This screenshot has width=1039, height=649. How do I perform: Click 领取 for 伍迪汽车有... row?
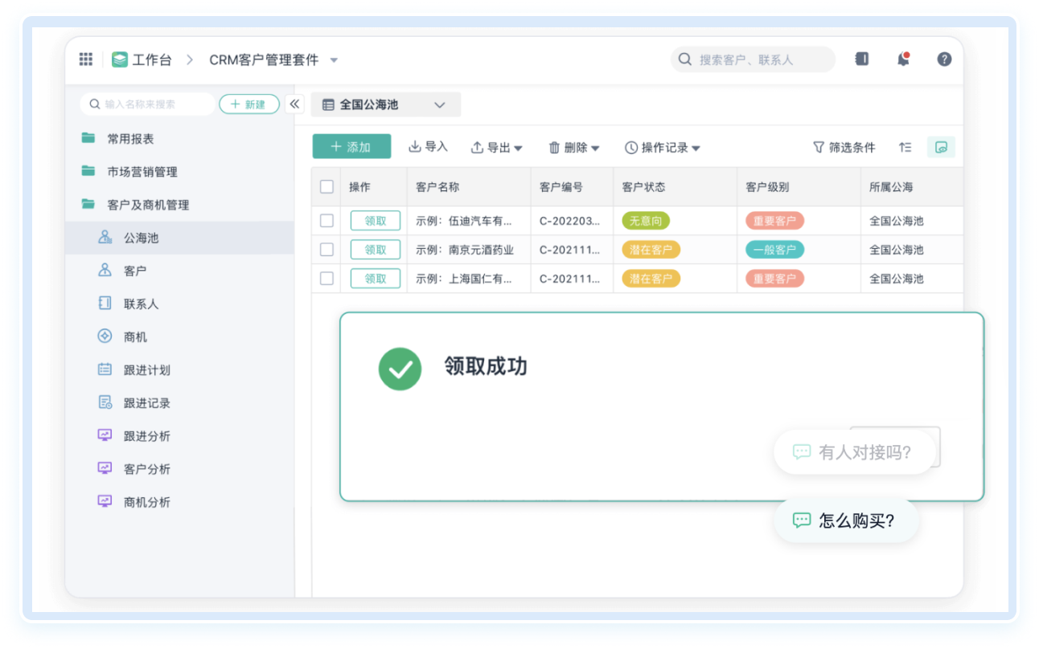click(376, 221)
